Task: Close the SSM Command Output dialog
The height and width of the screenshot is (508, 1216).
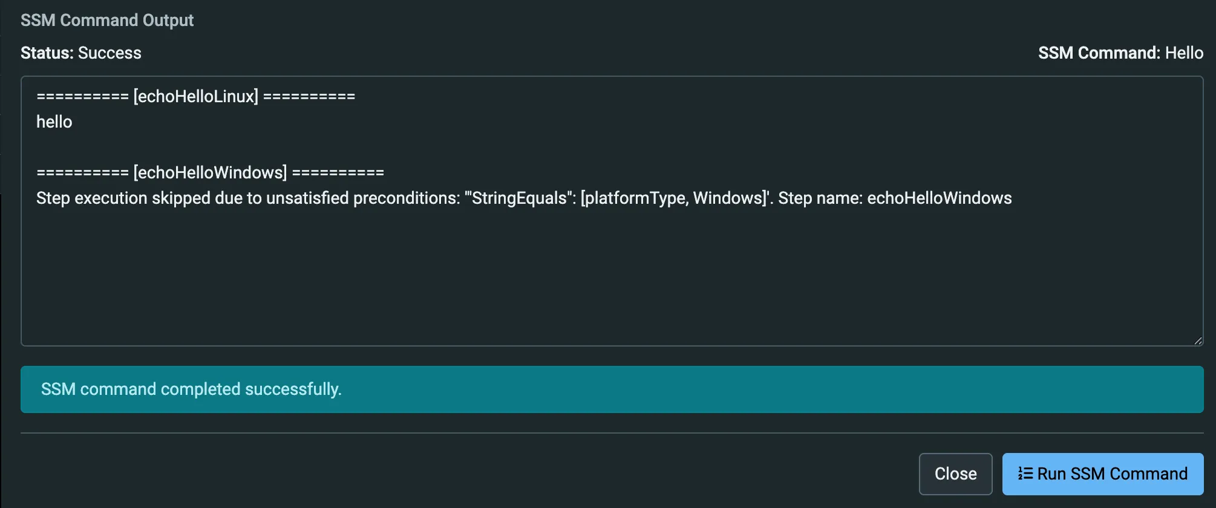Action: 955,474
